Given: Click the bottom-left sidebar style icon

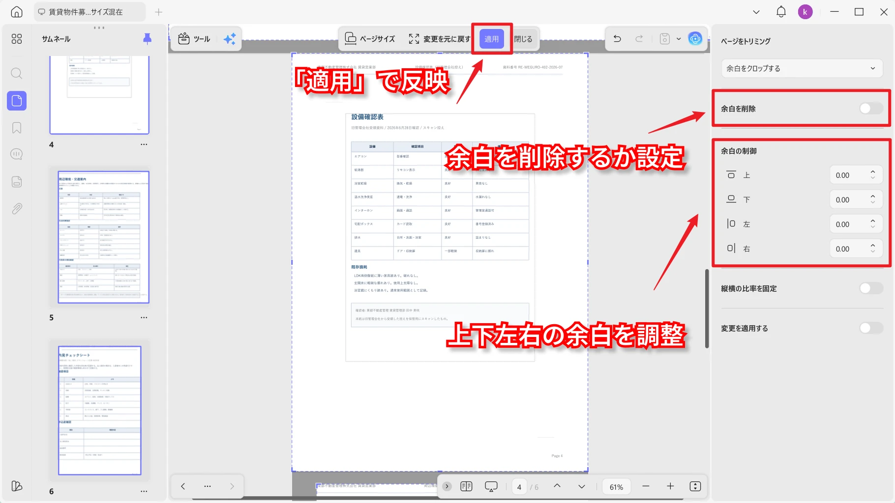Looking at the screenshot, I should pos(17,486).
